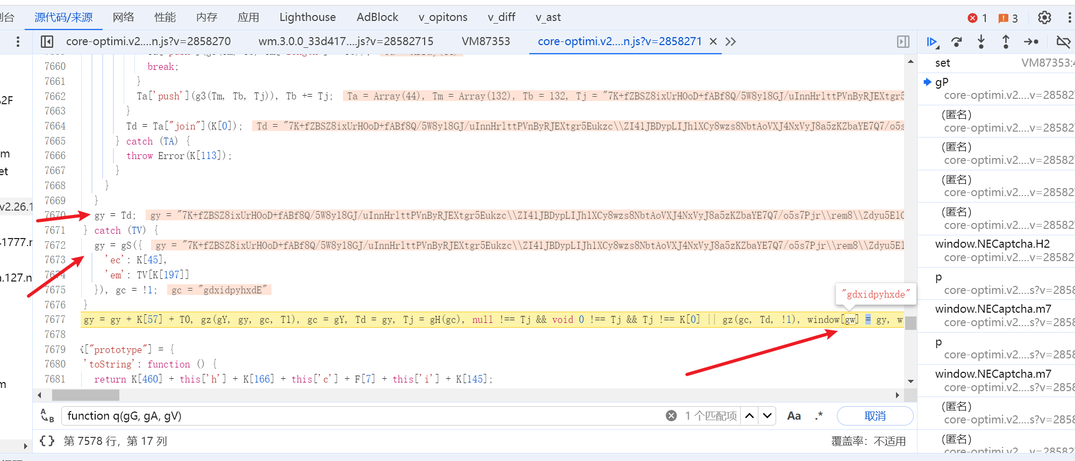
Task: Open the navigator's more-options dots
Action: 18,41
